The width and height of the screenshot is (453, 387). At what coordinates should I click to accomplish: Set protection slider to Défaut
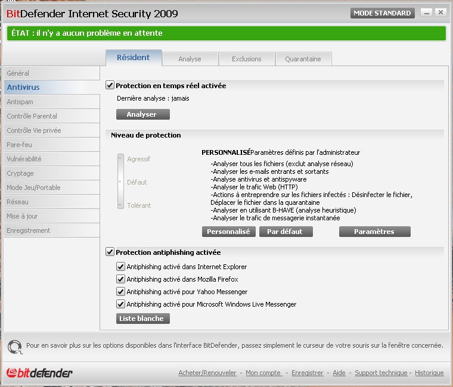tap(120, 182)
